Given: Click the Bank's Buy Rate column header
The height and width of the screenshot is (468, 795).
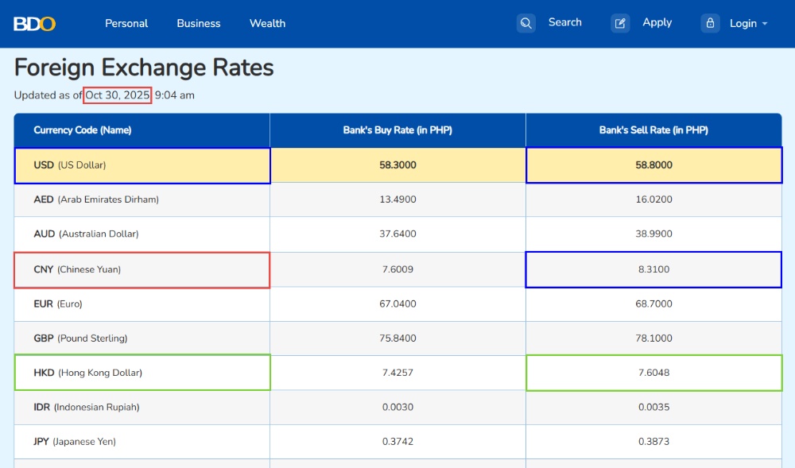Looking at the screenshot, I should (x=397, y=130).
